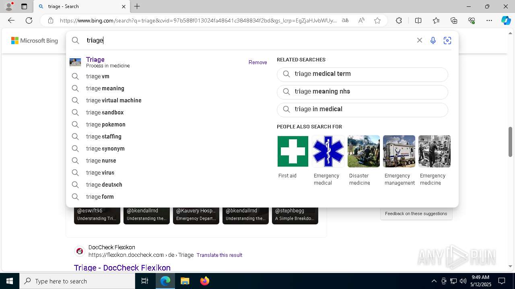Open the Edge profile avatar

pyautogui.click(x=9, y=6)
